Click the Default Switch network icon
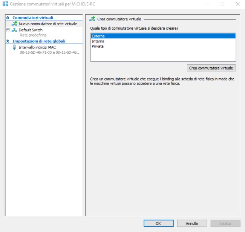The width and height of the screenshot is (245, 232). (14, 30)
